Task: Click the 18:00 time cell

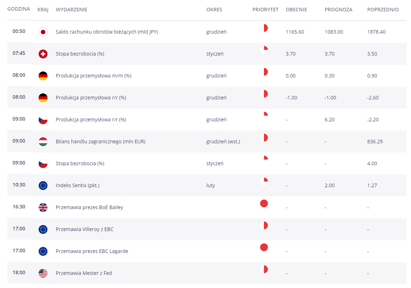Action: click(19, 272)
